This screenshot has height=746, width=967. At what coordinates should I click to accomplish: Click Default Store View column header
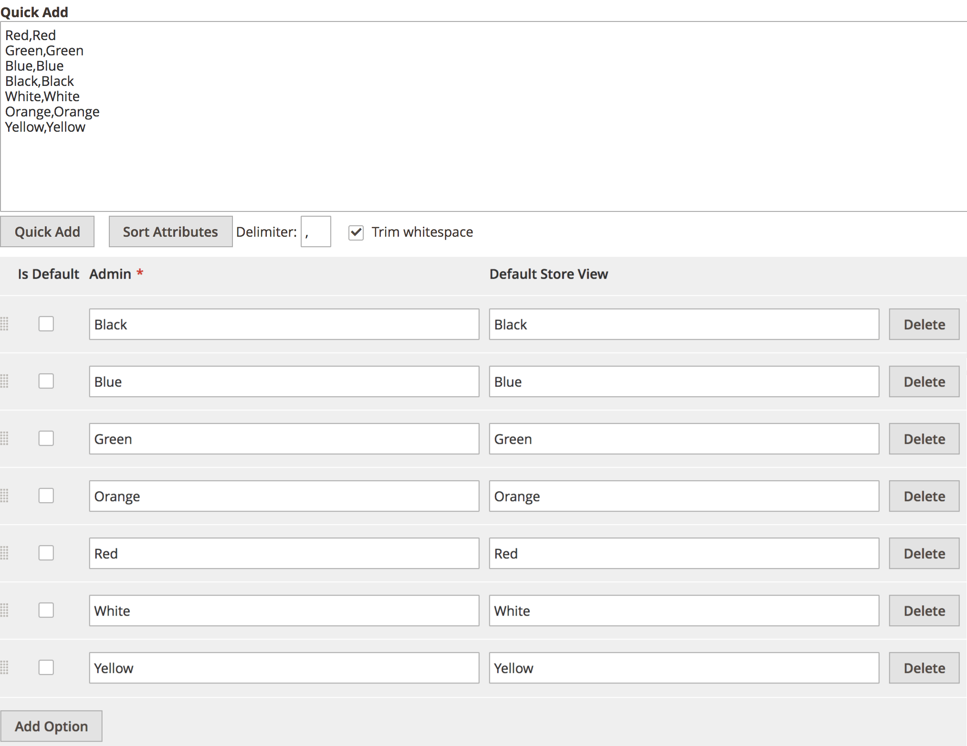(x=549, y=274)
